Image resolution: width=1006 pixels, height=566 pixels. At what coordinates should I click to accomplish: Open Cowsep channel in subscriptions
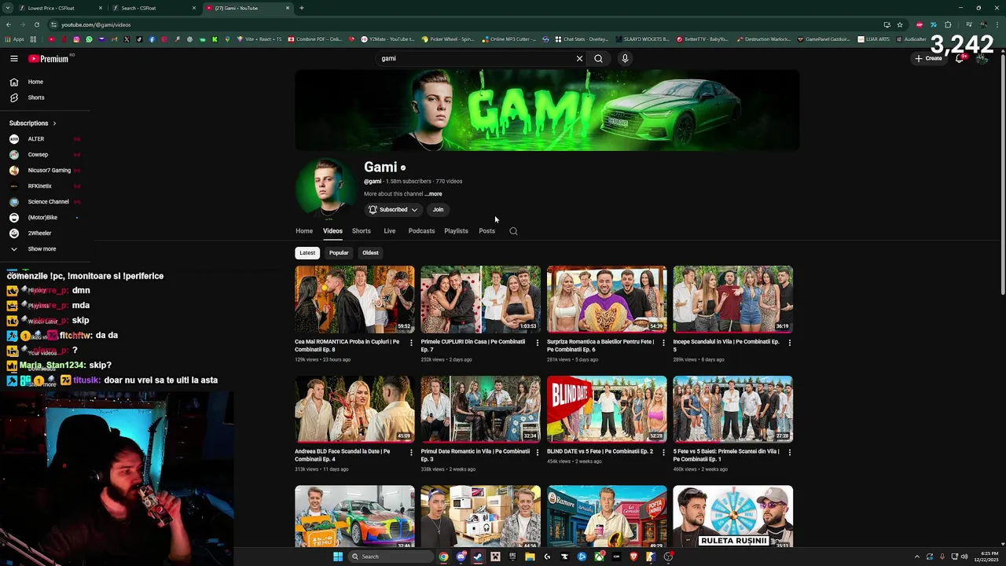(x=36, y=155)
